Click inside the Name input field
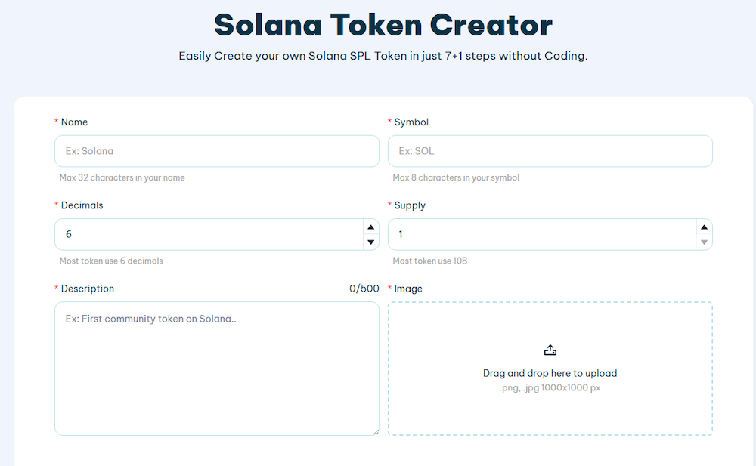This screenshot has width=756, height=466. click(217, 151)
